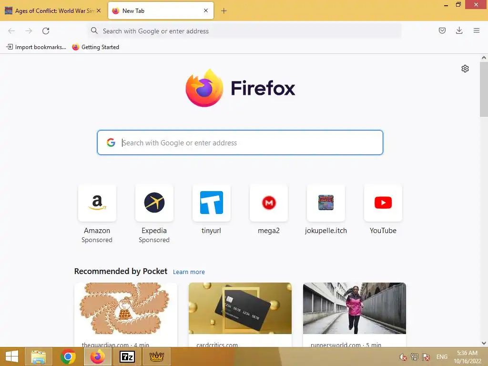Click ENG language indicator
Screen dimensions: 488x366
442,357
